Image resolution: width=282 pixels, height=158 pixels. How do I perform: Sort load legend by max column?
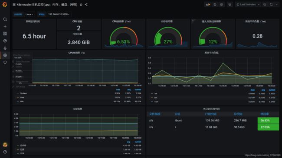252,90
